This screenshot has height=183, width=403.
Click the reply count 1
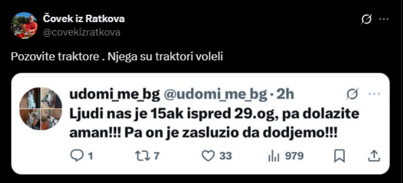90,156
